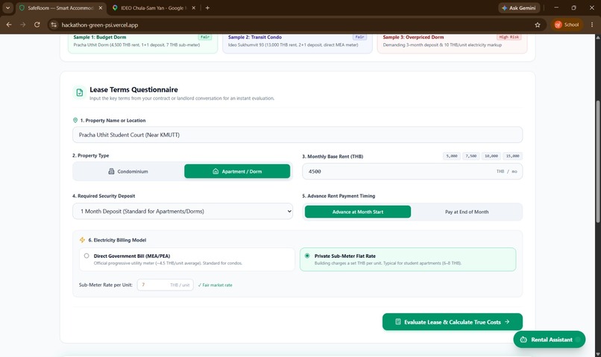
Task: Choose Advance at Month Start
Action: (x=358, y=212)
